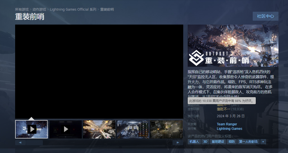Play the first trailer video thumbnail

[x=31, y=129]
